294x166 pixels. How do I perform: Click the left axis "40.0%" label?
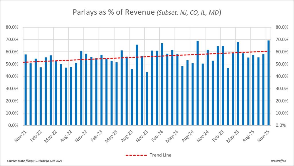point(12,76)
